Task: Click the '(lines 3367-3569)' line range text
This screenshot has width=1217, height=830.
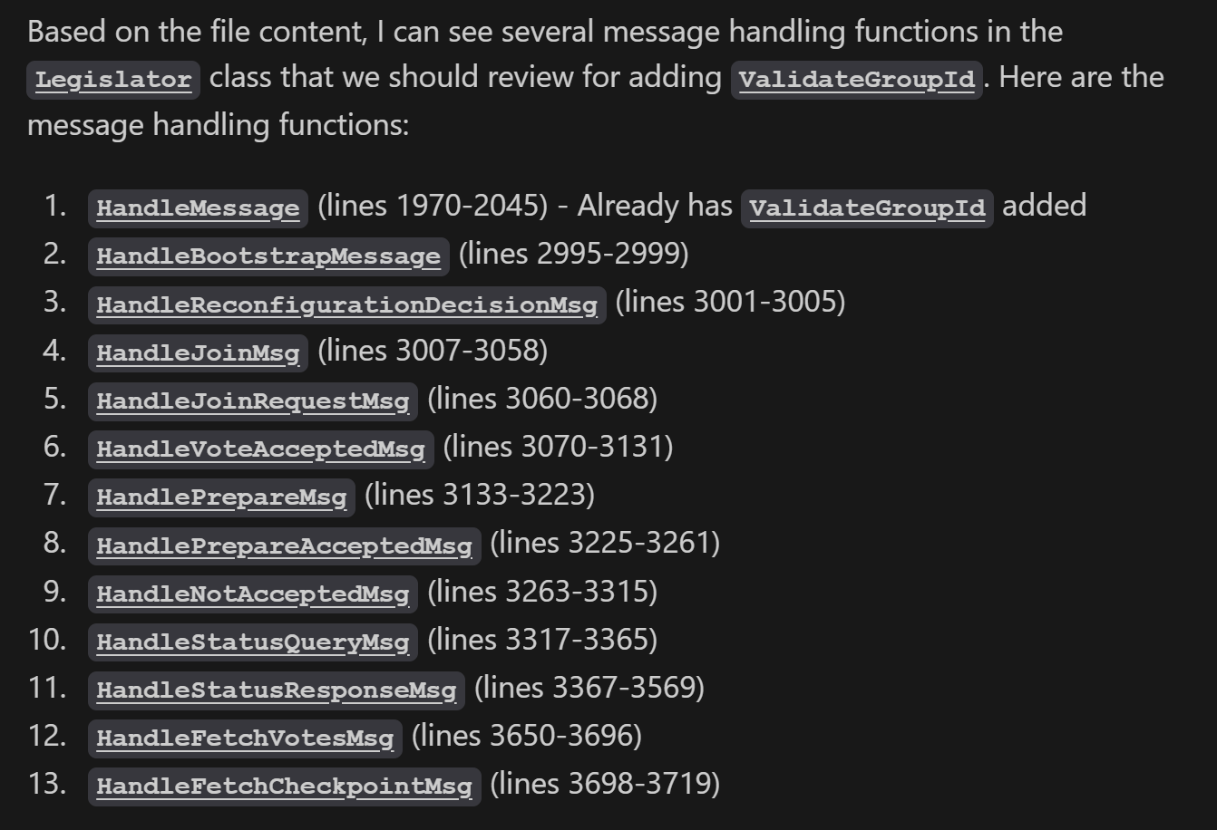Action: (589, 687)
